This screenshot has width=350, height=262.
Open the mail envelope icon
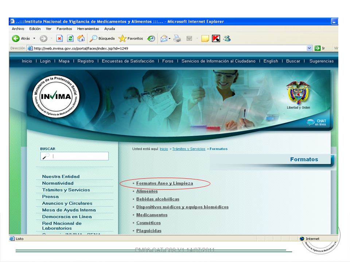pos(164,39)
